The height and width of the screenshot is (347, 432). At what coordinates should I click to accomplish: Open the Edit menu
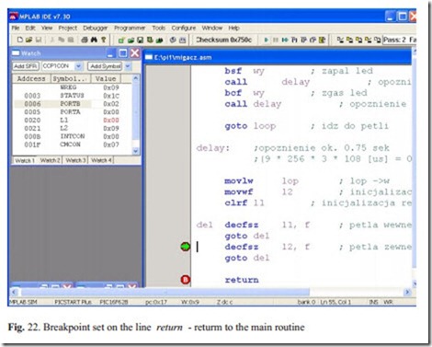coord(30,28)
